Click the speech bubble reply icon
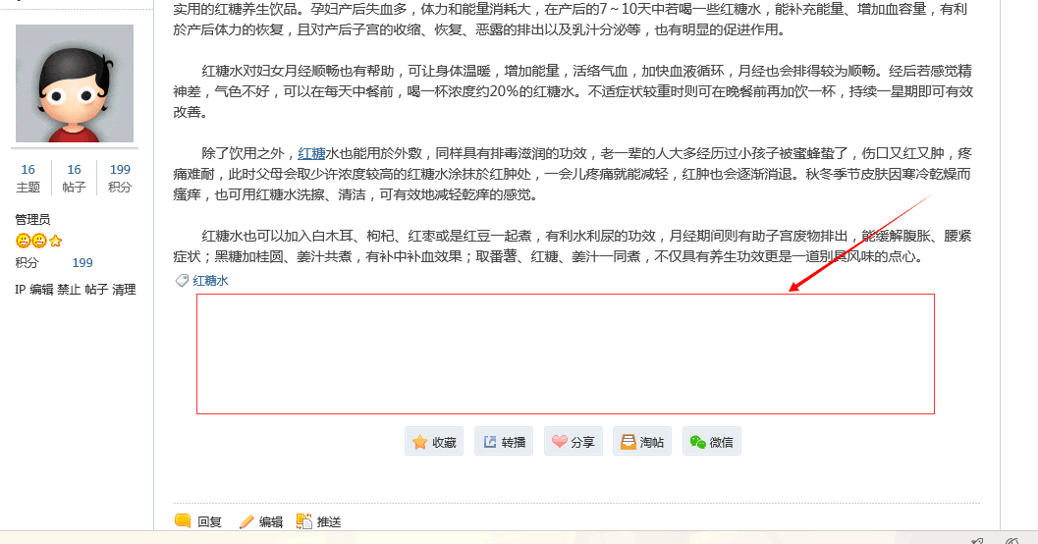 coord(183,520)
